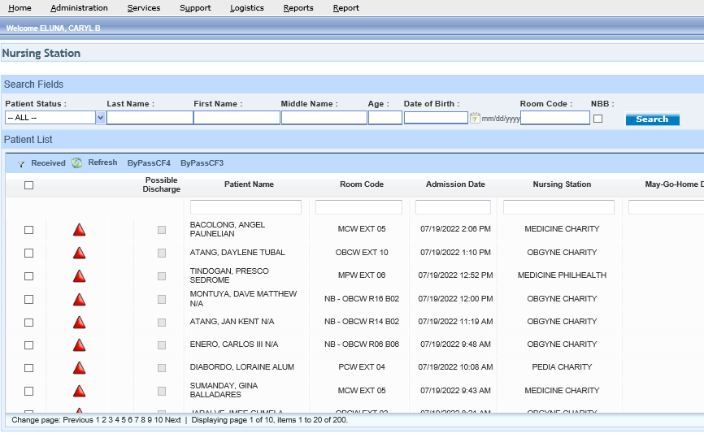Click the red alert icon for SUMANDAY, GINA
This screenshot has height=442, width=704.
pos(79,391)
